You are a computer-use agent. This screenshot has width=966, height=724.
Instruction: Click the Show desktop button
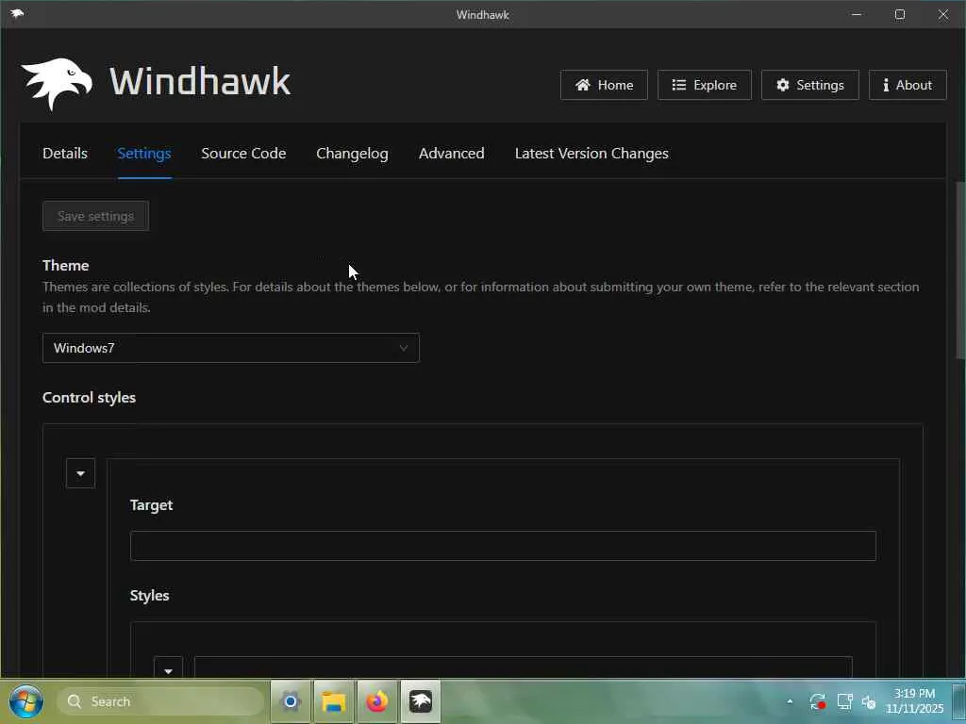click(x=958, y=701)
